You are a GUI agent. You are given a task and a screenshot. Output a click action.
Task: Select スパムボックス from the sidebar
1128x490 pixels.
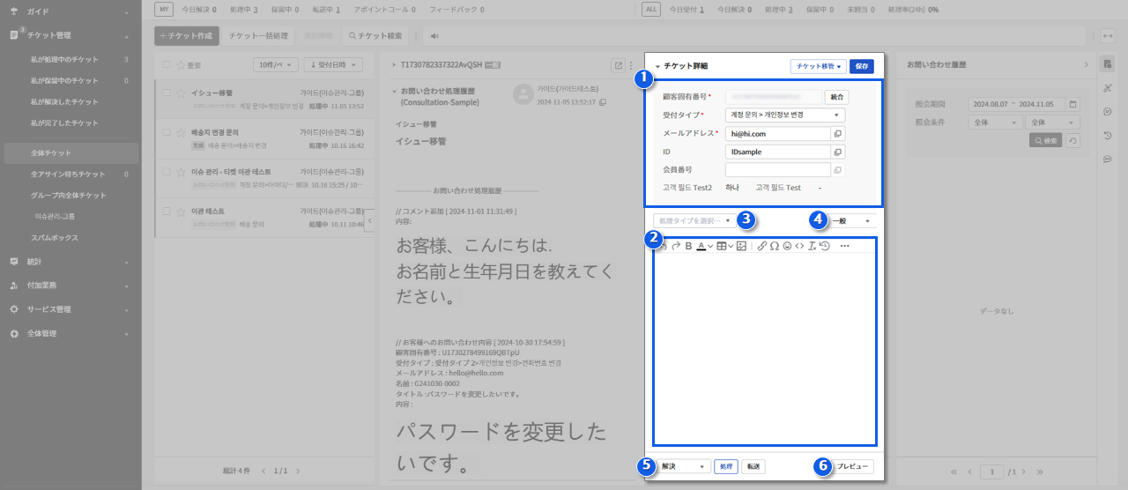(x=55, y=238)
